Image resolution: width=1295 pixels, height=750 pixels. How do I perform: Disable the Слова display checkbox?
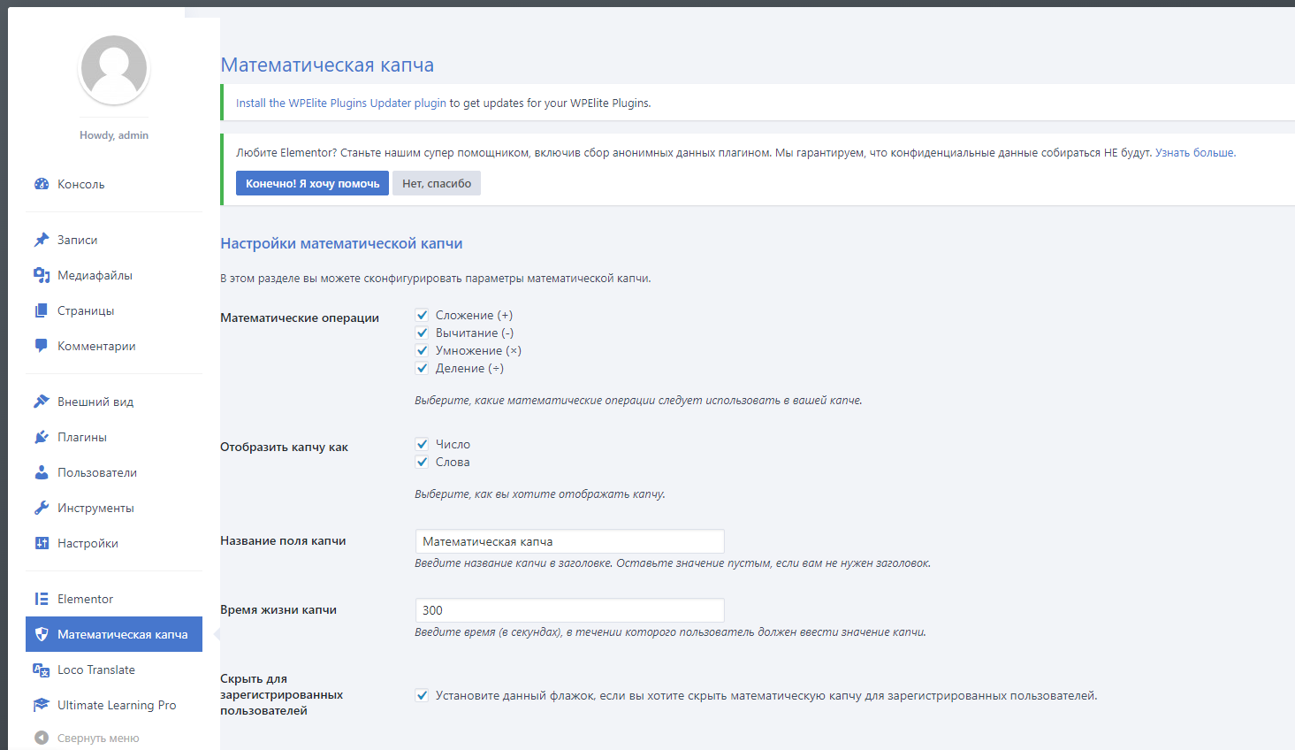pyautogui.click(x=423, y=462)
